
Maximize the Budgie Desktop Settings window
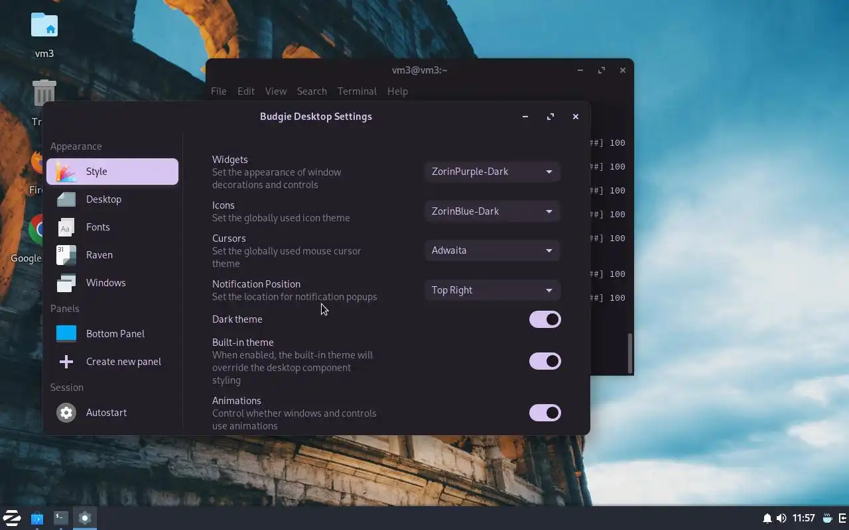[x=551, y=117]
